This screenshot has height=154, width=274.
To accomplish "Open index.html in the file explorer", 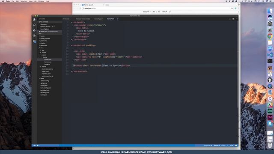I will click(x=45, y=71).
